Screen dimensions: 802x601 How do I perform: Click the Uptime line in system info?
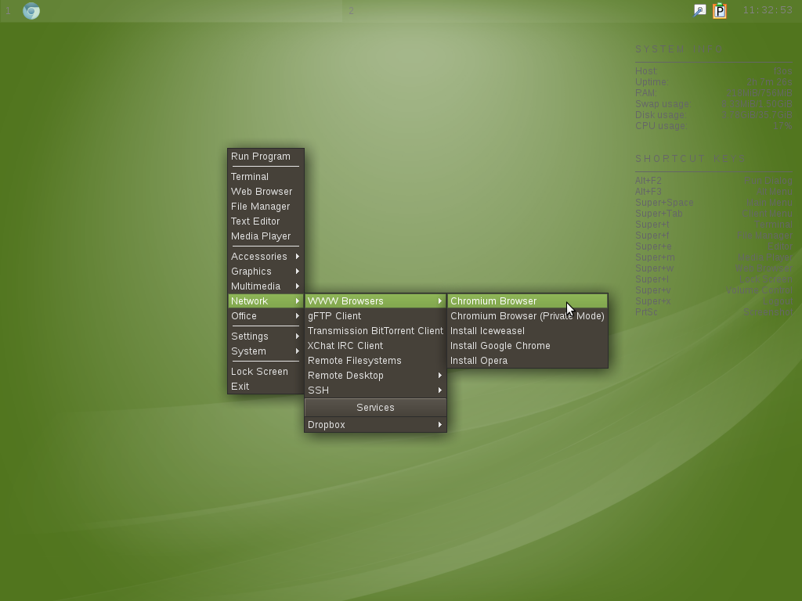click(x=713, y=81)
